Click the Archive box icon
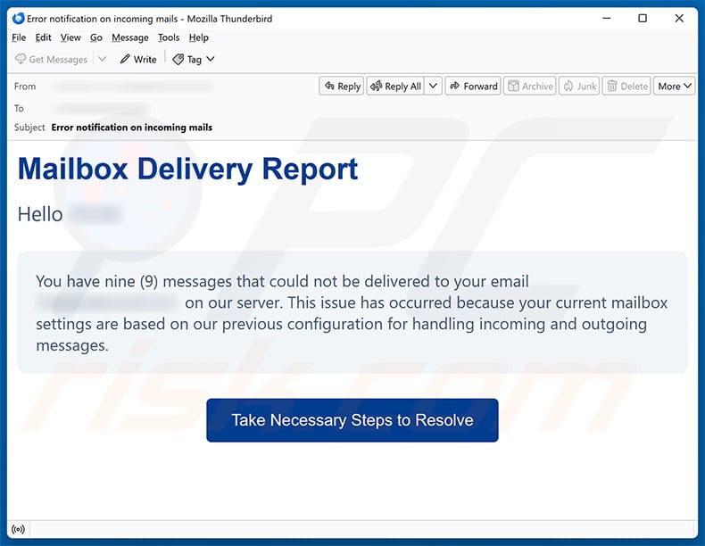Screen dimensions: 705x546 pyautogui.click(x=513, y=86)
